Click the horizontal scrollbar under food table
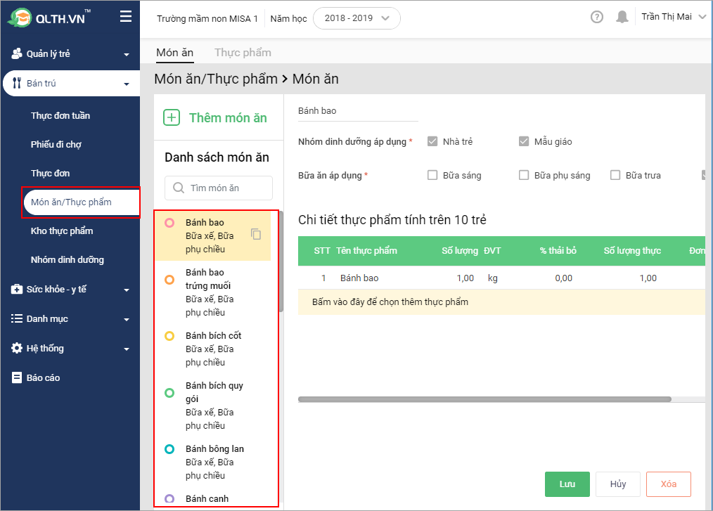The image size is (713, 511). 484,399
